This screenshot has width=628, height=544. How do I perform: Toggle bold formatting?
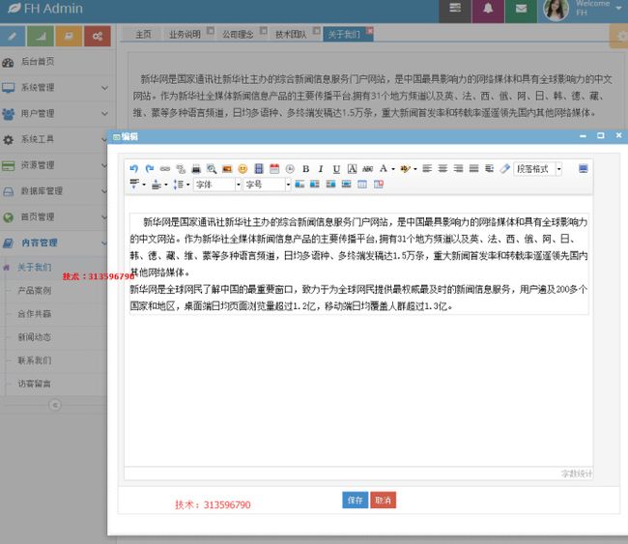click(x=305, y=169)
